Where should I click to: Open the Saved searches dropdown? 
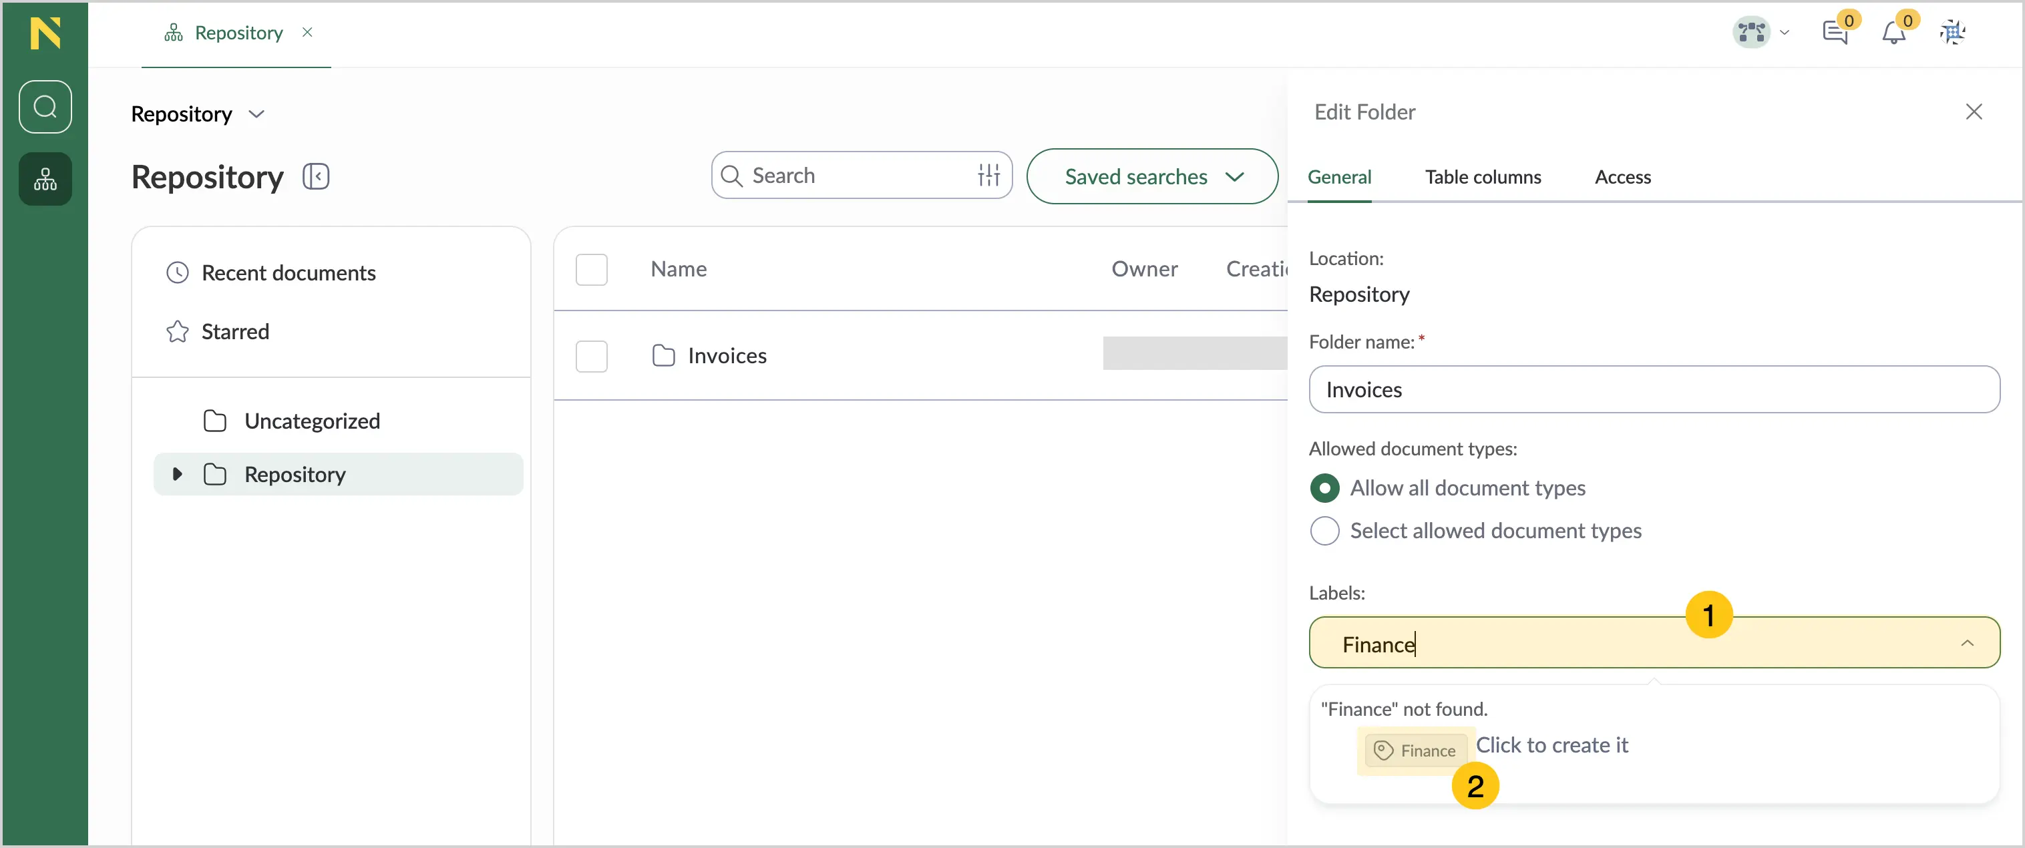[1151, 177]
